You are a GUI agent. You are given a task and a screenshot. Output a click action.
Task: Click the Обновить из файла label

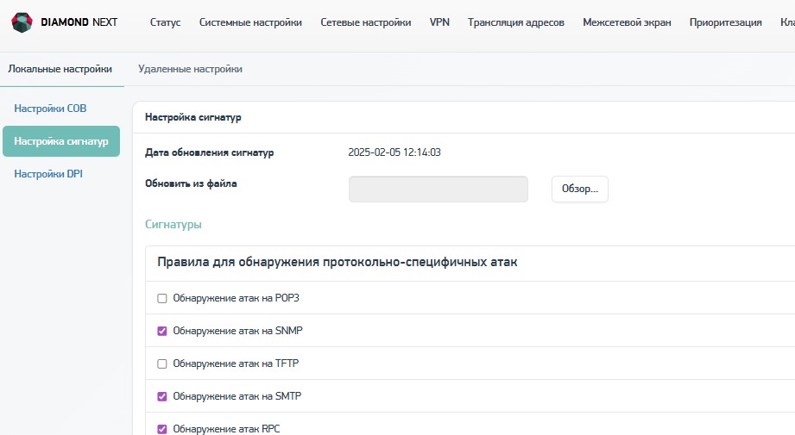pyautogui.click(x=191, y=183)
